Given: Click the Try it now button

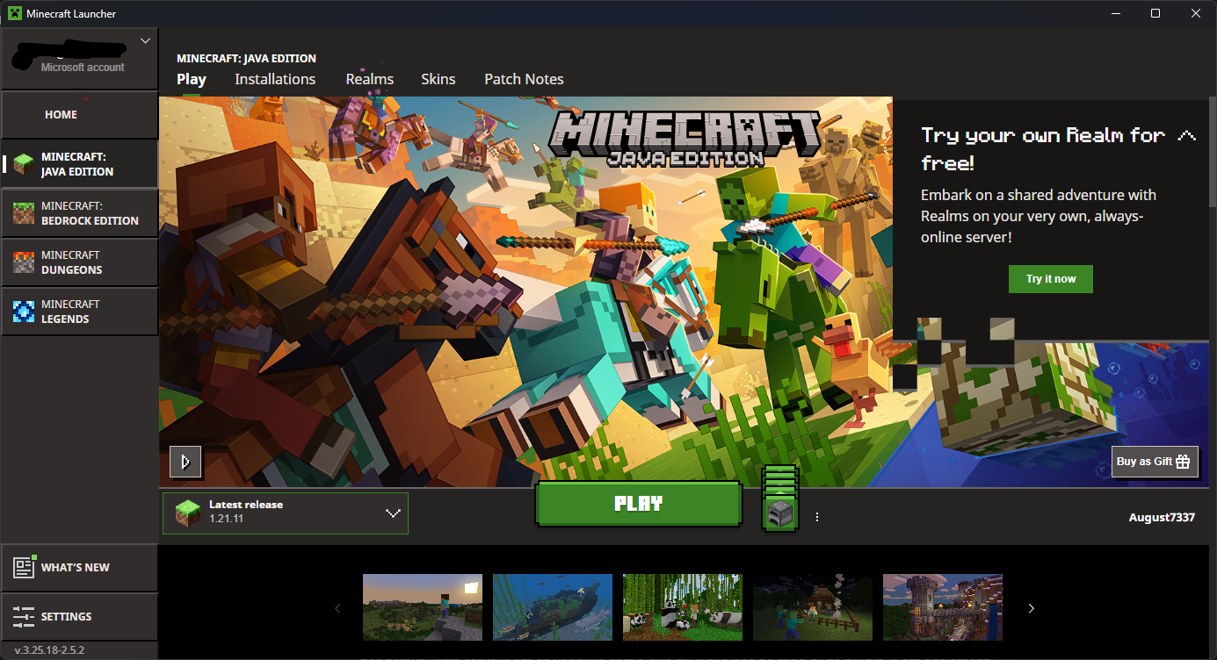Looking at the screenshot, I should (x=1051, y=279).
